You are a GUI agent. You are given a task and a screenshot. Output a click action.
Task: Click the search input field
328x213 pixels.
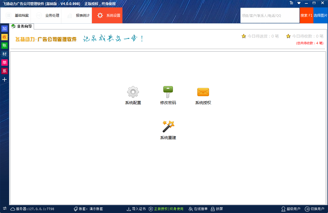pyautogui.click(x=270, y=15)
